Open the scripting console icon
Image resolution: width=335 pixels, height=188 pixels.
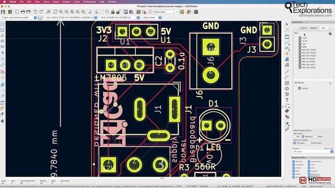point(196,12)
